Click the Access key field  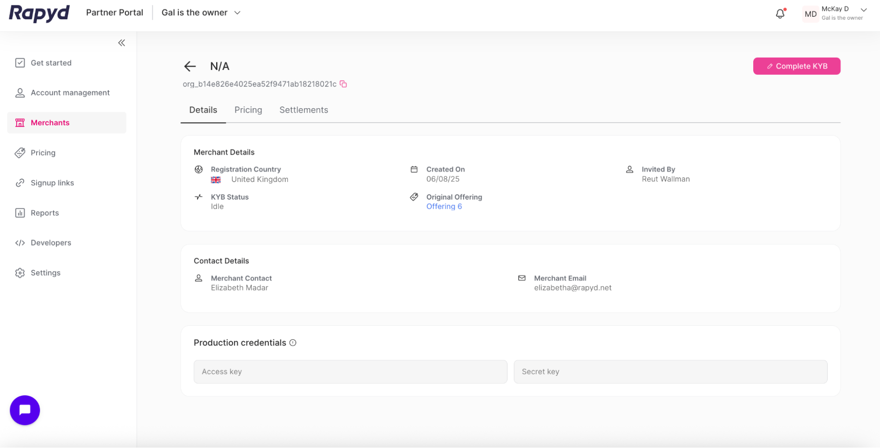click(350, 372)
